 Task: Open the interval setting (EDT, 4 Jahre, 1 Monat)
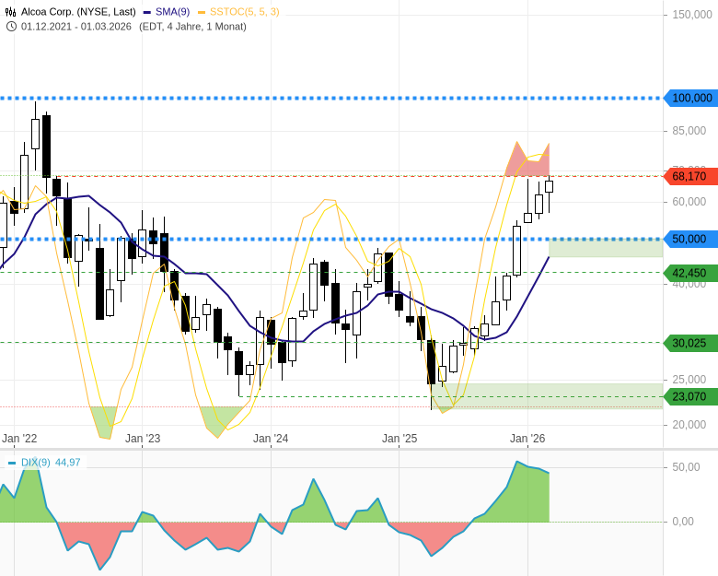pos(192,27)
